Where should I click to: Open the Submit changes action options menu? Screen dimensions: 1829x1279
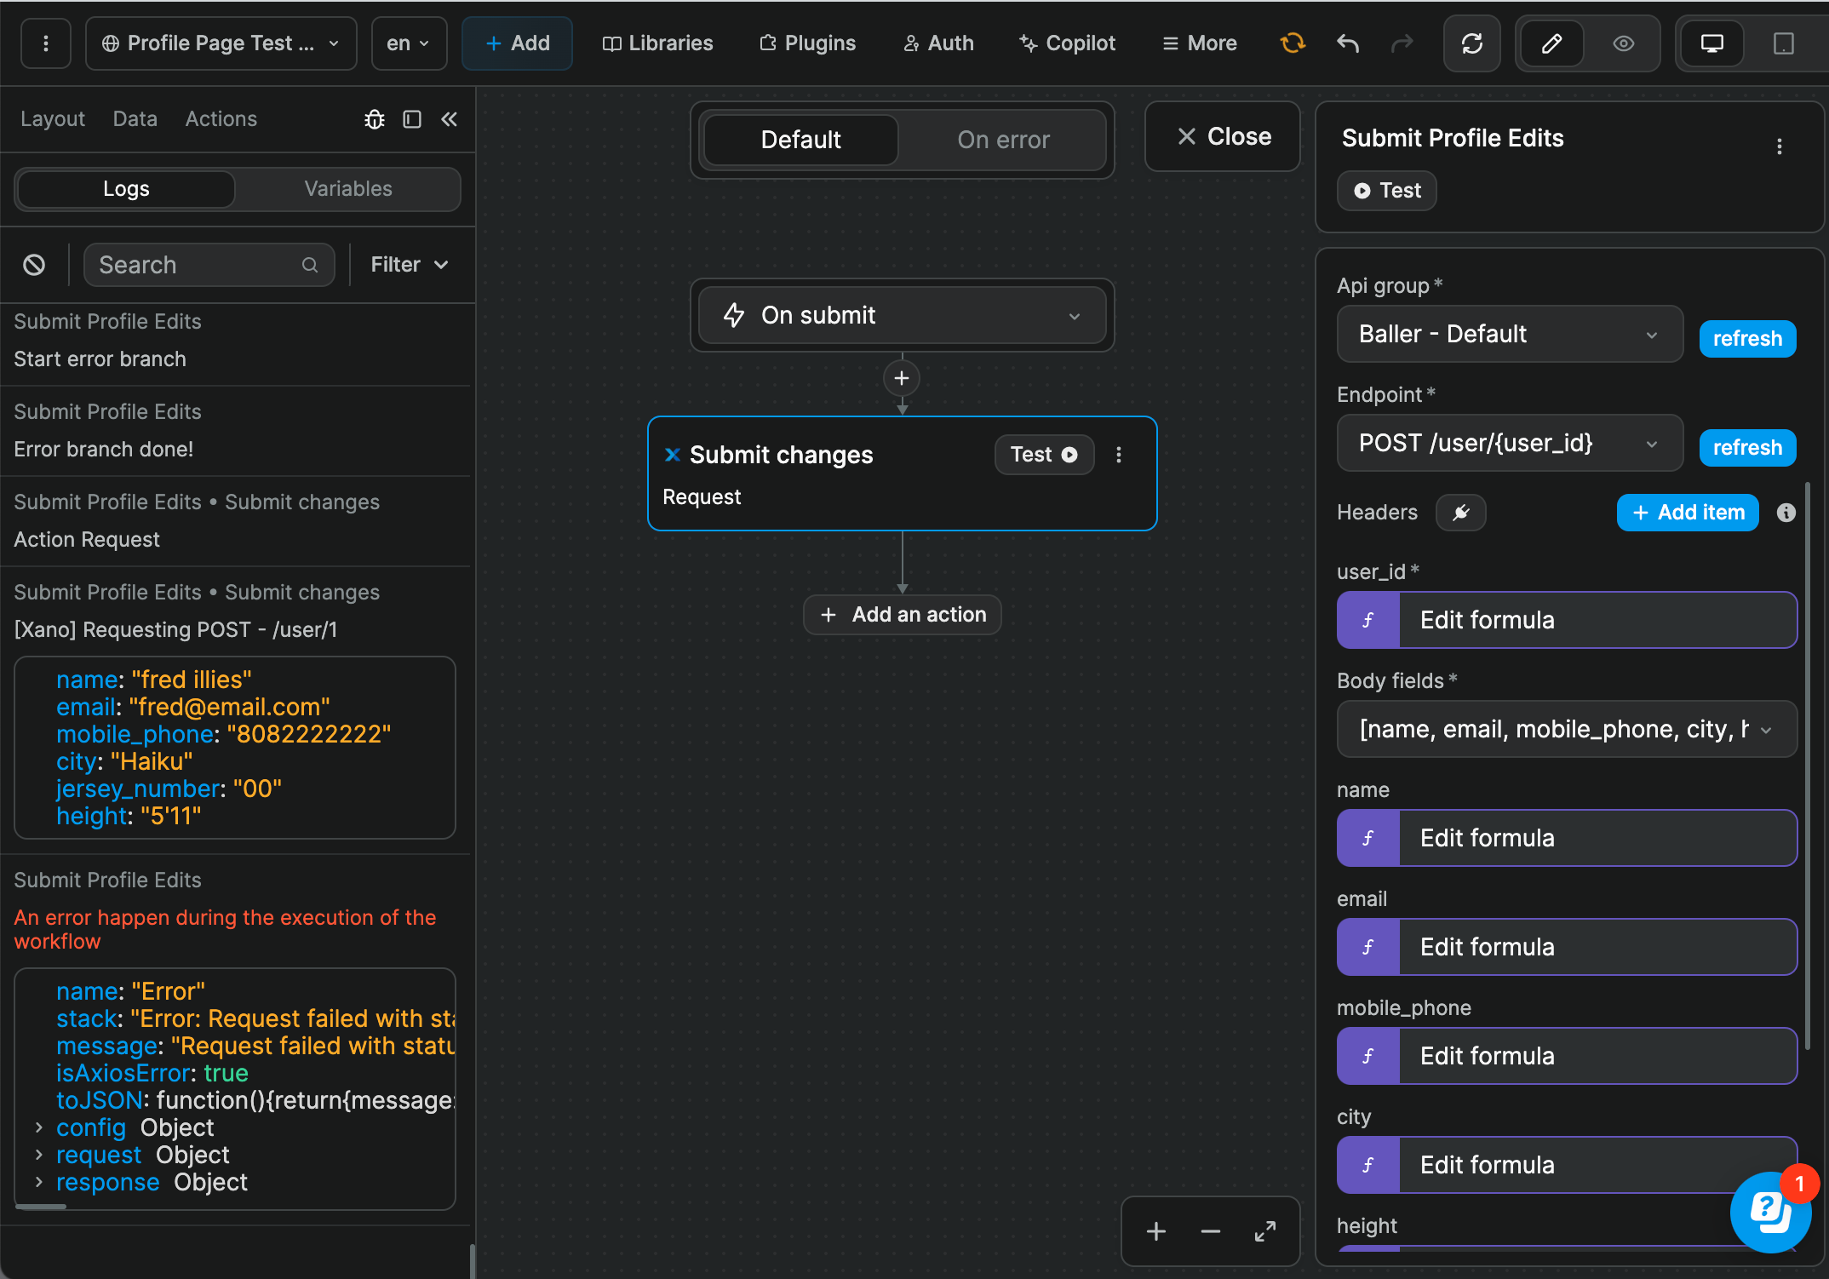tap(1119, 455)
